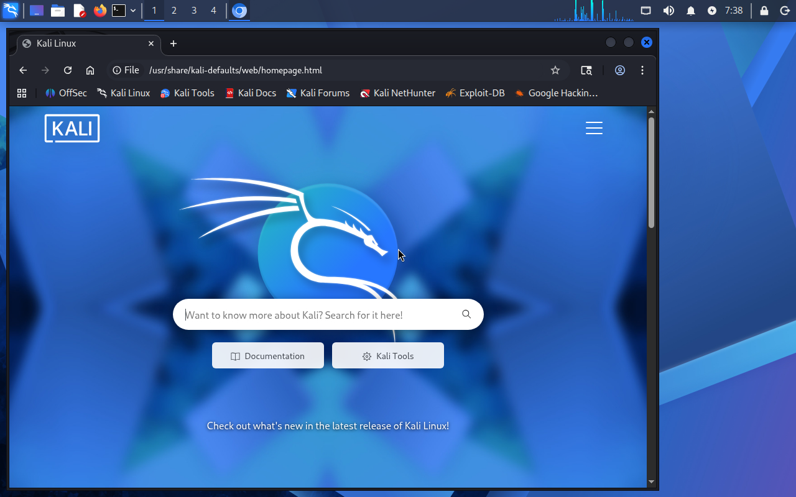Viewport: 796px width, 497px height.
Task: Open the browser profile icon
Action: click(x=620, y=70)
